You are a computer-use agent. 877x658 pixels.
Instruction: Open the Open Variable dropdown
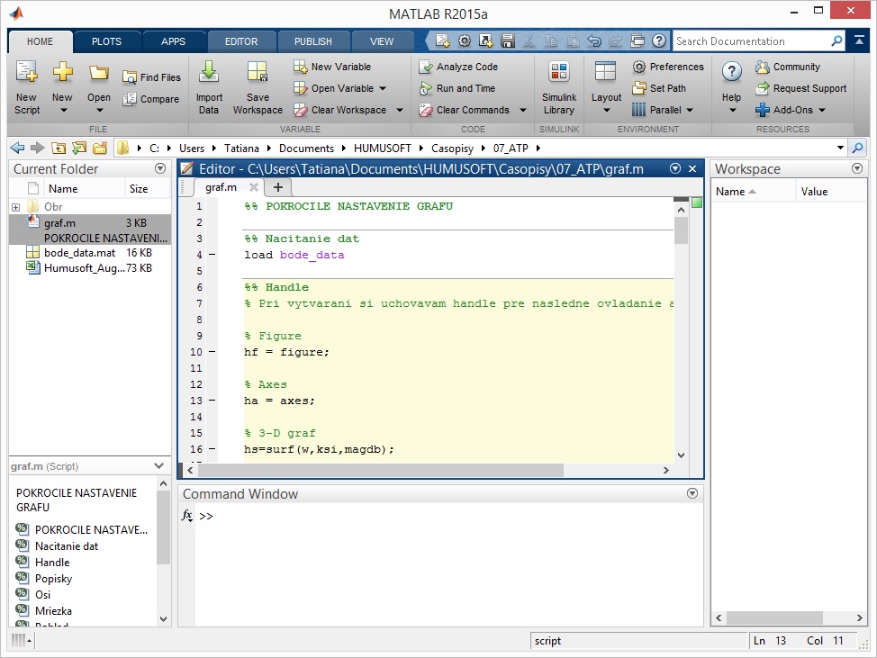pyautogui.click(x=383, y=88)
